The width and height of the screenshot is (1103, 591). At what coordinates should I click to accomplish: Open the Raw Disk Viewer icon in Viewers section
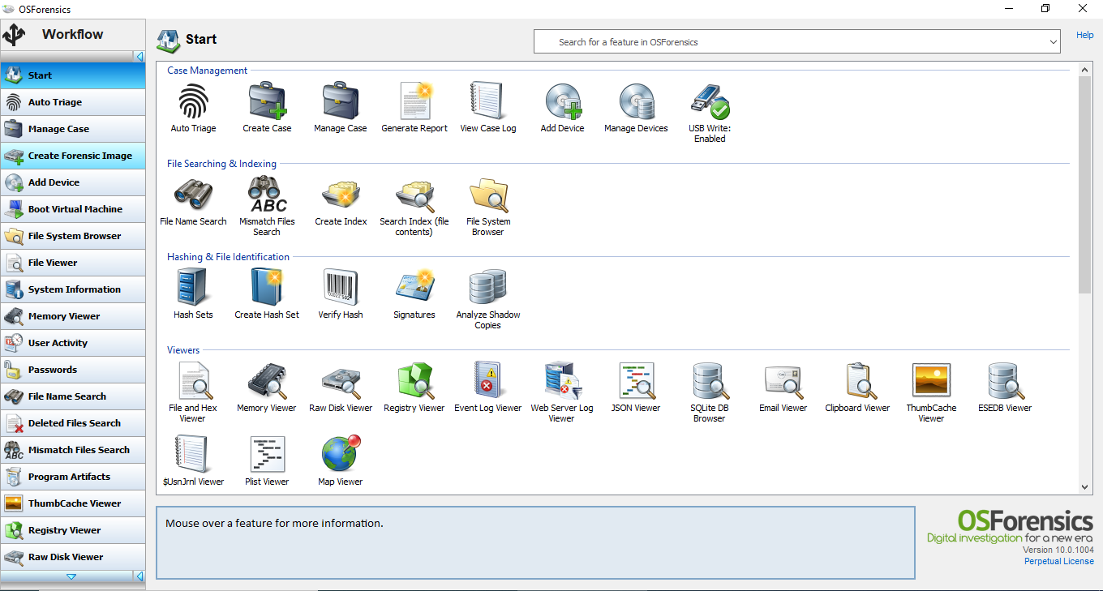click(341, 382)
